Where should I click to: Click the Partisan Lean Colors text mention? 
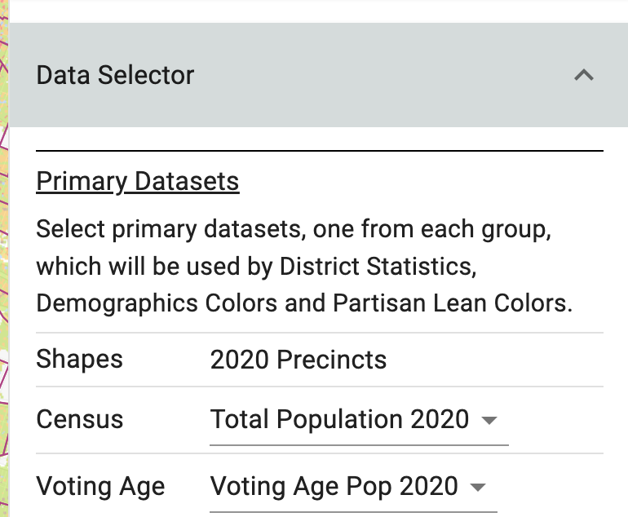tap(453, 303)
